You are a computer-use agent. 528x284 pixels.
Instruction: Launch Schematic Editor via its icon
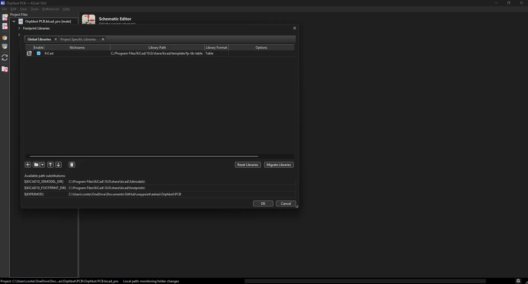click(x=89, y=19)
